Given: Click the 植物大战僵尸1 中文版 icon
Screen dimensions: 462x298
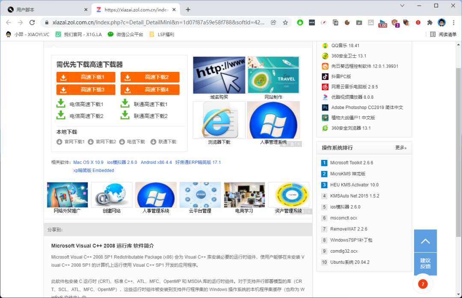Looking at the screenshot, I should (325, 118).
